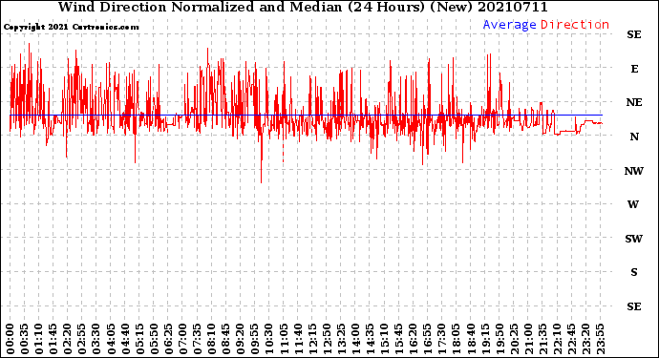Image resolution: width=659 pixels, height=358 pixels.
Task: Click the "02:55" time axis label
Action: click(82, 339)
